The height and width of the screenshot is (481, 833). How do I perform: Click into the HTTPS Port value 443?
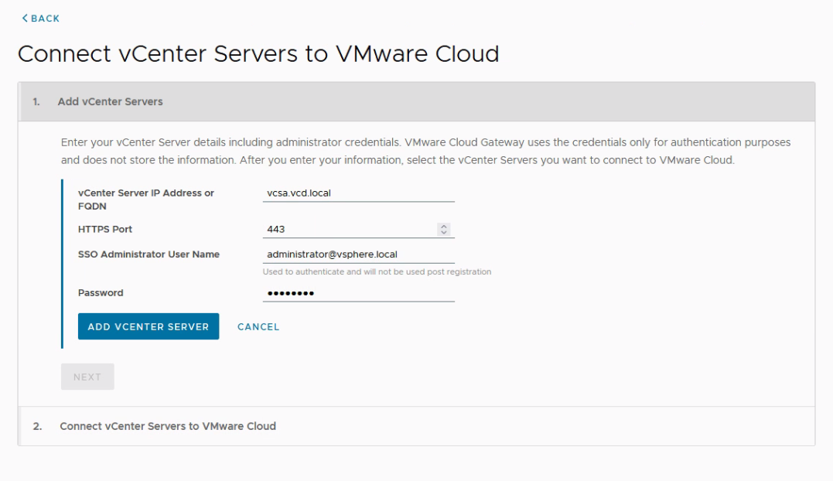[x=348, y=230]
